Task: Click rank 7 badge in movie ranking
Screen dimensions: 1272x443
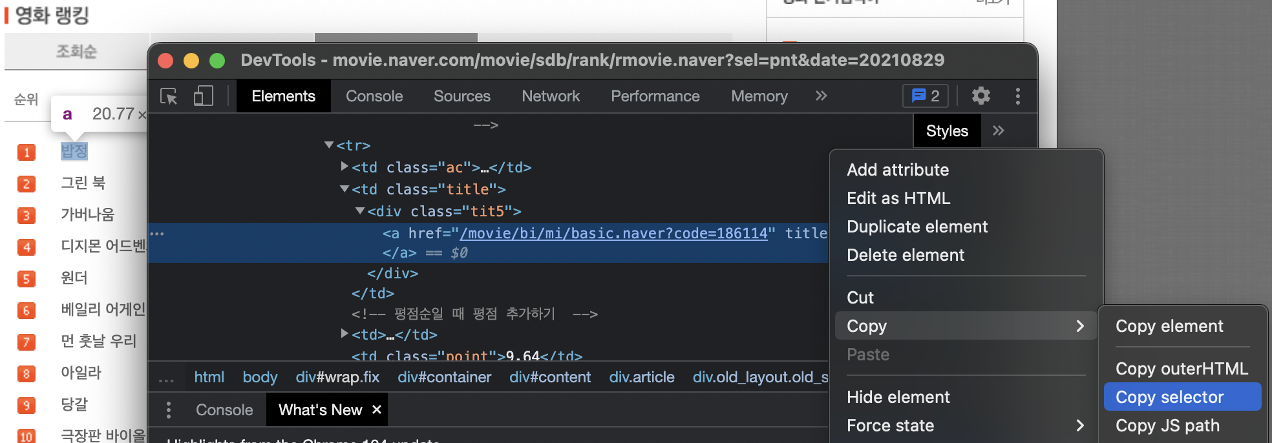Action: pos(26,342)
